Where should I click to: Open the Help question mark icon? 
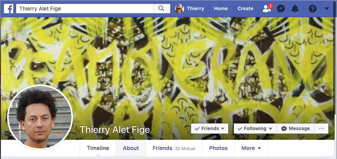coord(313,9)
